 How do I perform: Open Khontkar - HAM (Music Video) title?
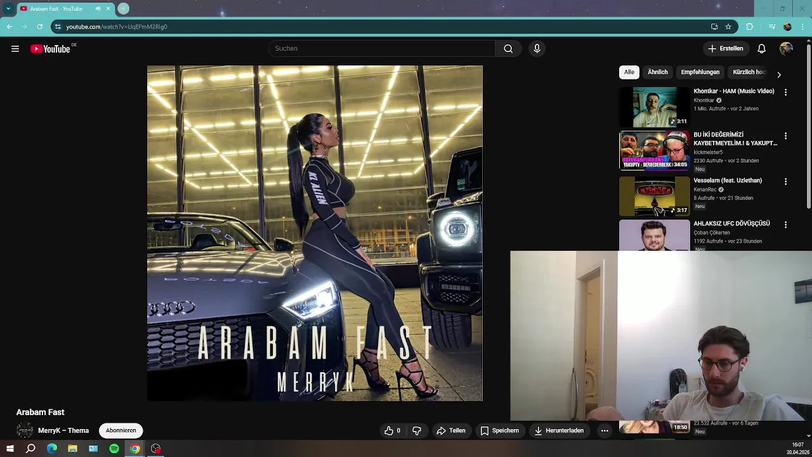pos(734,91)
